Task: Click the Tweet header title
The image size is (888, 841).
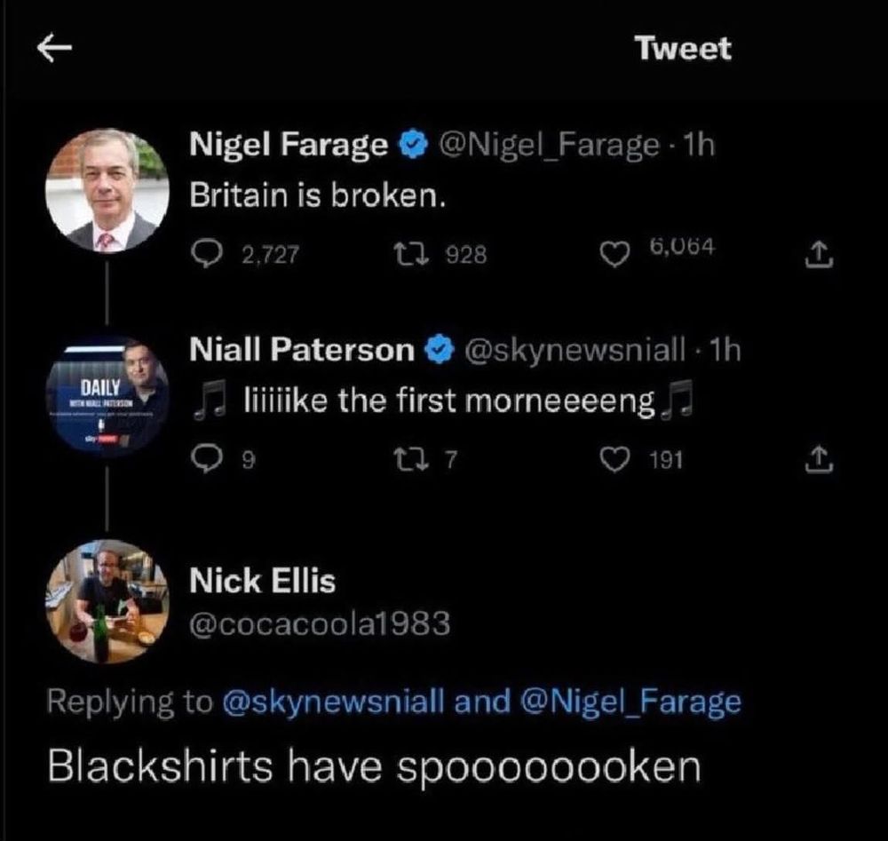Action: click(683, 48)
